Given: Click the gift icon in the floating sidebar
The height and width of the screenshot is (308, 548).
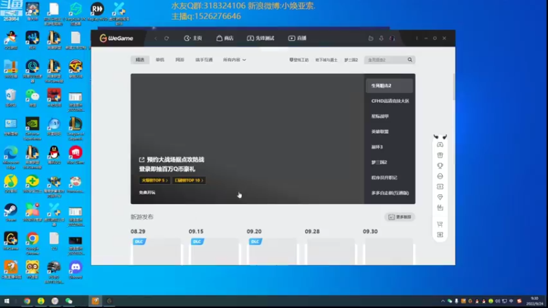Looking at the screenshot, I should [x=440, y=155].
